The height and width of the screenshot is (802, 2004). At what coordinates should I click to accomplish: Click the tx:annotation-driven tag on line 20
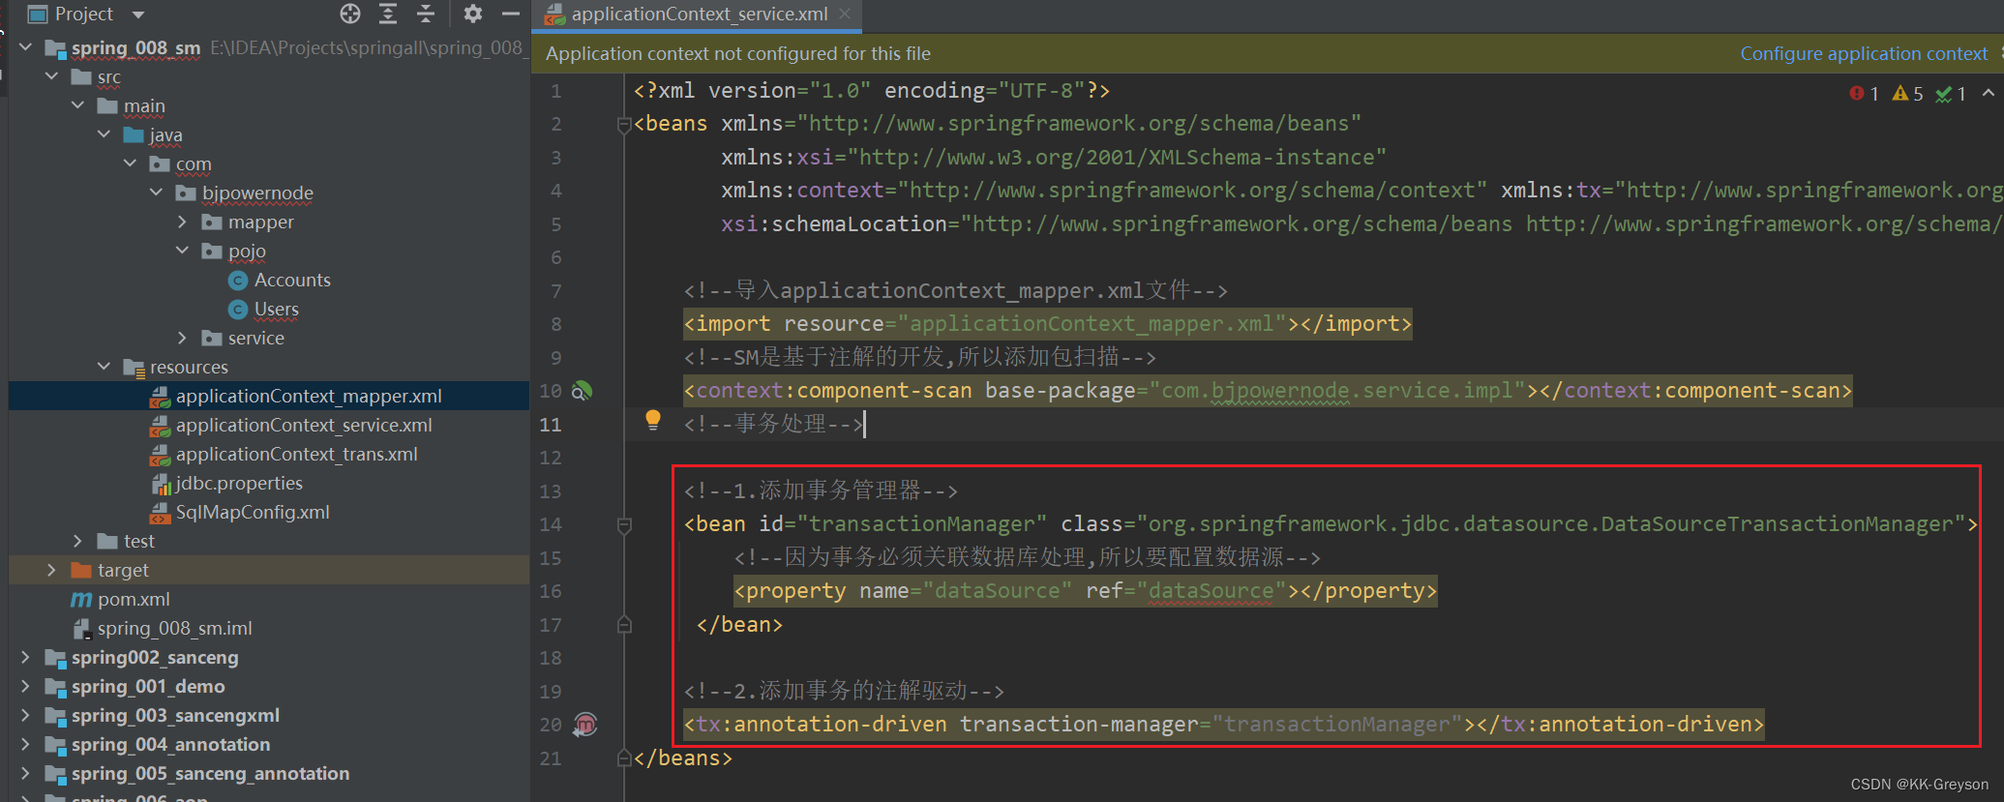(1224, 725)
